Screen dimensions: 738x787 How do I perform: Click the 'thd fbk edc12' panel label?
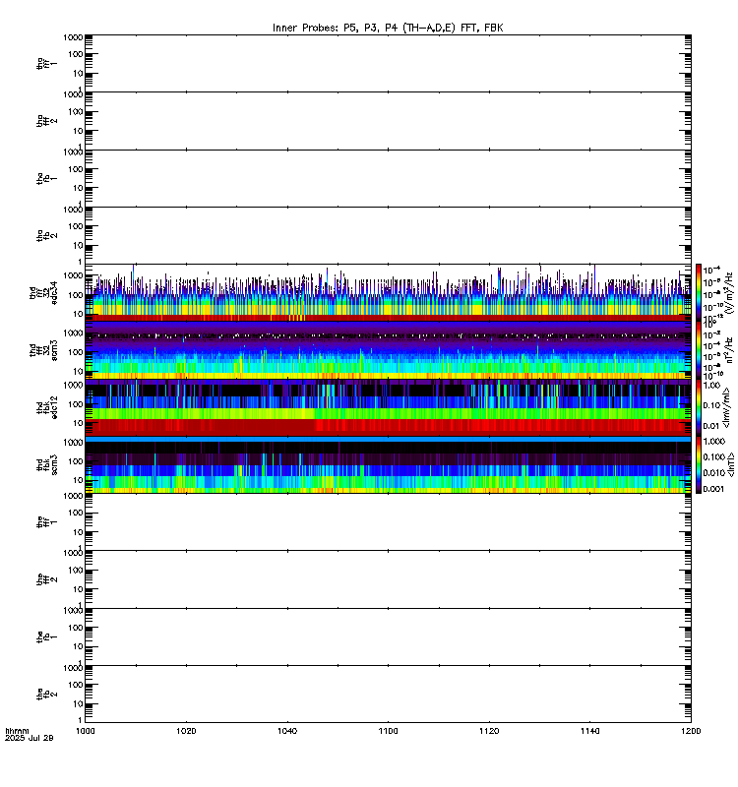point(47,407)
